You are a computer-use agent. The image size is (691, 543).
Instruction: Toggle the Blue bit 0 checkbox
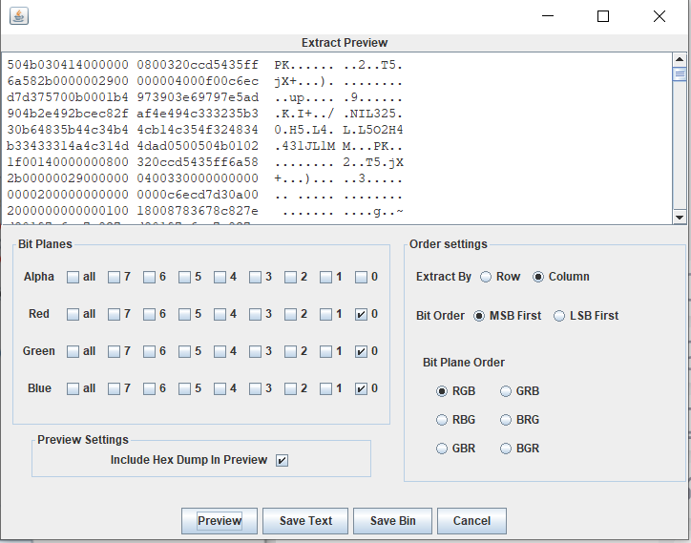point(361,388)
